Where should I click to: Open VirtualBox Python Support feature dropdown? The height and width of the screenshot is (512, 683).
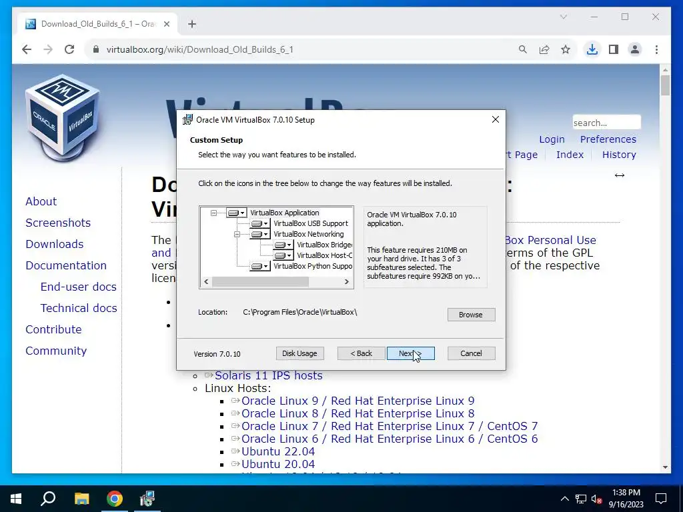(259, 266)
